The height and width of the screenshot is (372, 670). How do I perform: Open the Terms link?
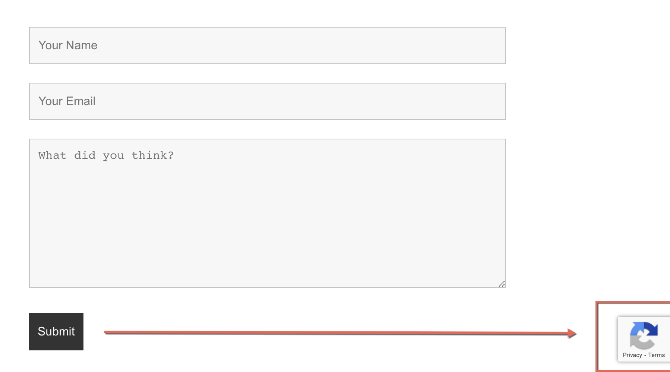656,355
